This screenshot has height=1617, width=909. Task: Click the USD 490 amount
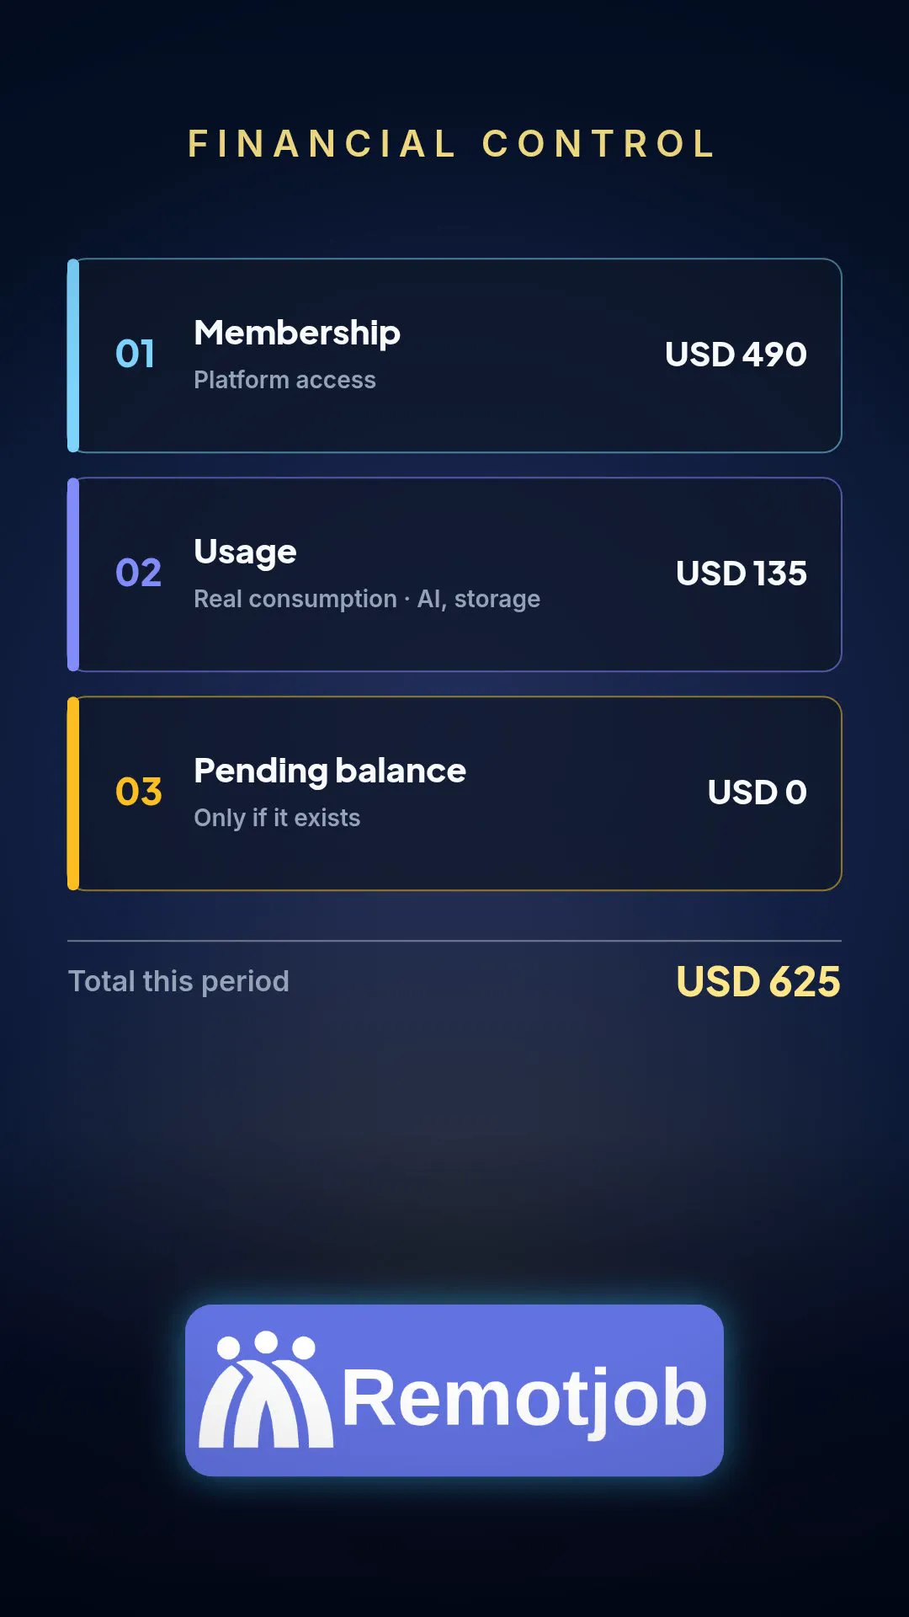[736, 354]
